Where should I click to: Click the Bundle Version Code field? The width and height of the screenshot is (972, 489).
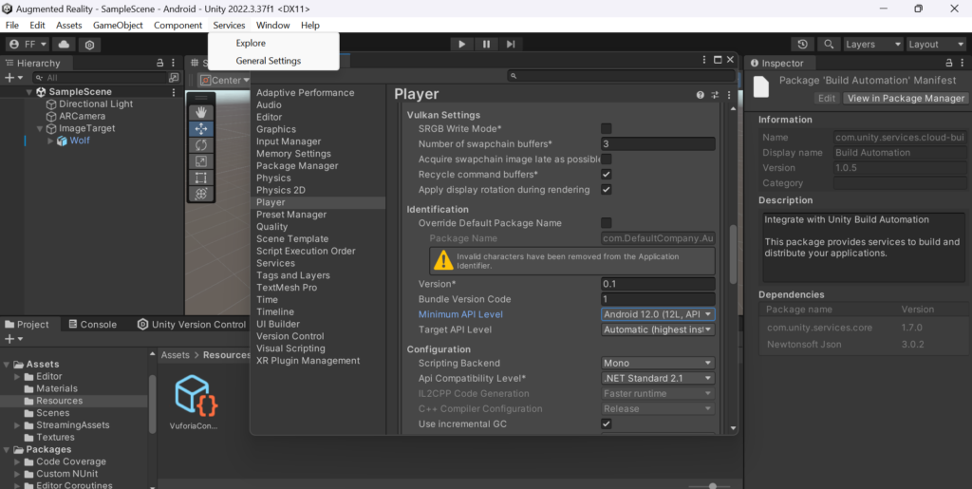[659, 299]
